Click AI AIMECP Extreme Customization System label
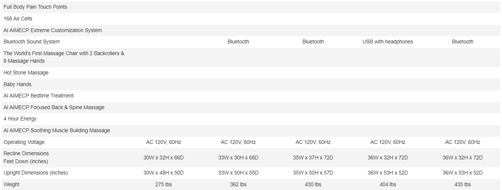The image size is (502, 190). pyautogui.click(x=53, y=30)
